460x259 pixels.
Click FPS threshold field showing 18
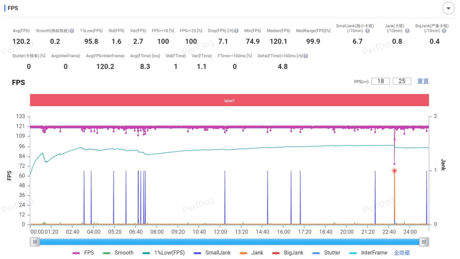click(x=380, y=81)
